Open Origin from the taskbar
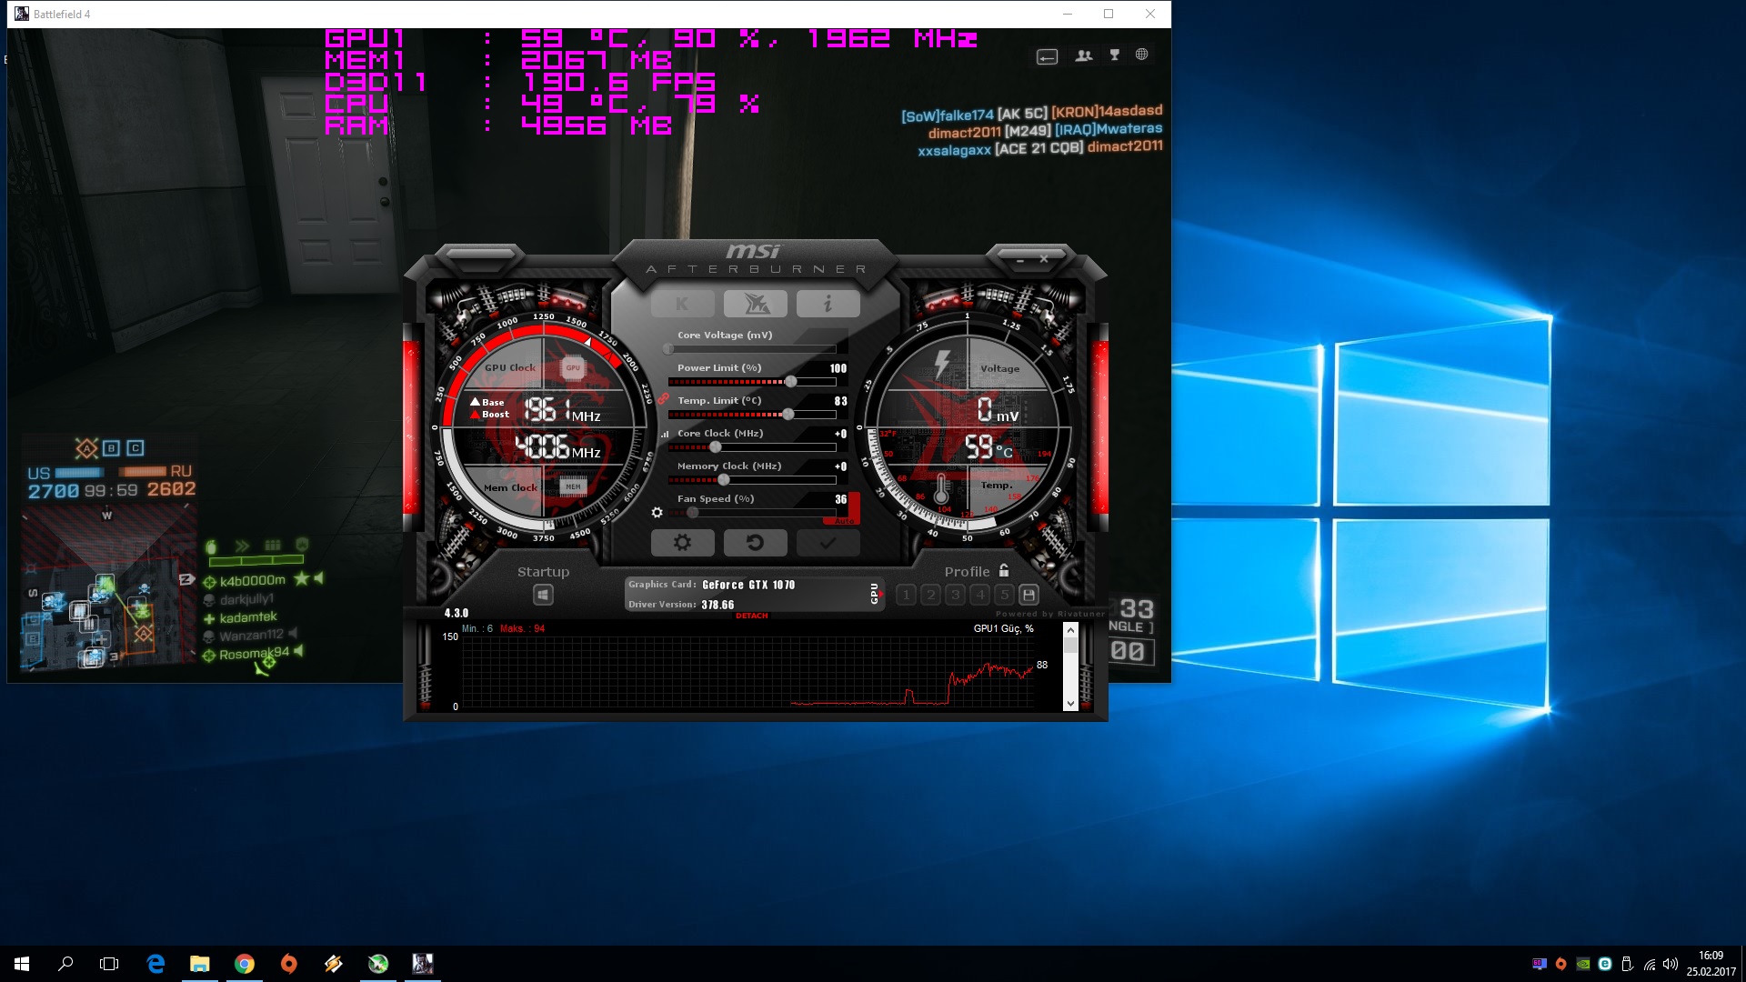This screenshot has width=1746, height=982. click(x=289, y=964)
